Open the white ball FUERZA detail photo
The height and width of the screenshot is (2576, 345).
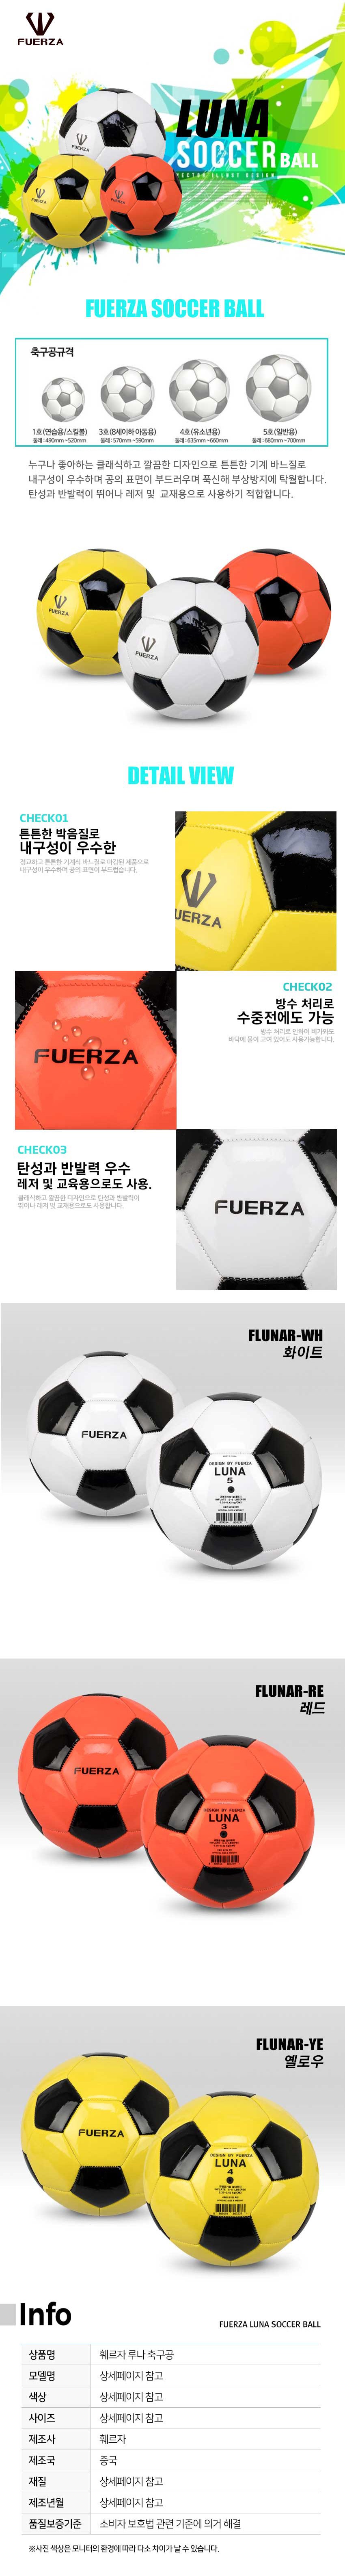coord(256,1209)
